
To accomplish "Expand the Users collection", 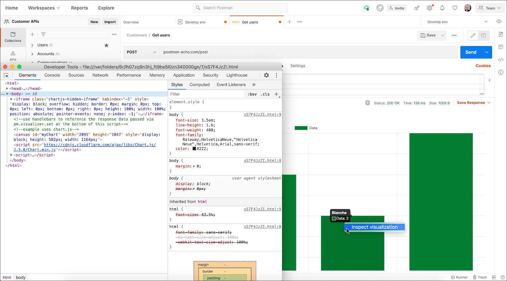I will [32, 45].
